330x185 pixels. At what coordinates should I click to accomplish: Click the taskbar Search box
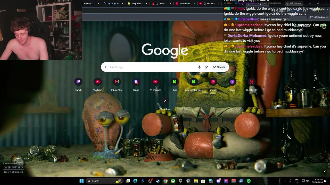click(104, 181)
